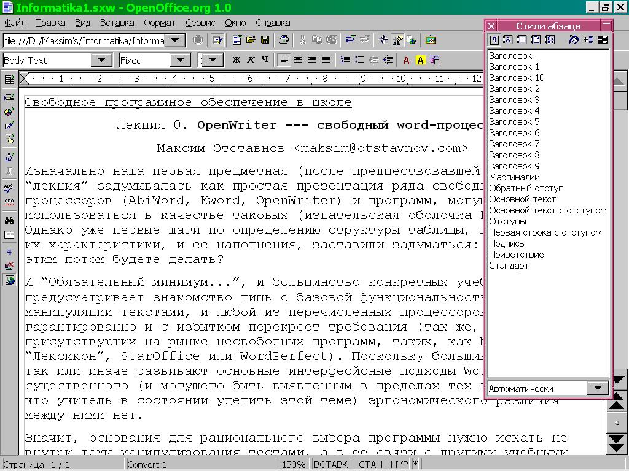This screenshot has width=629, height=471.
Task: Click the Spellcheck ABC checkmark icon
Action: (9, 188)
